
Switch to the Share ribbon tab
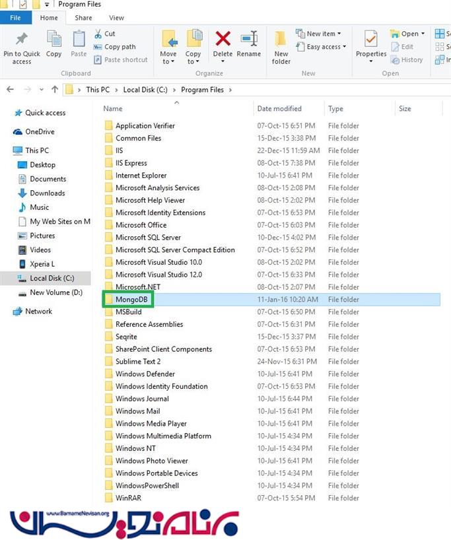pos(83,18)
